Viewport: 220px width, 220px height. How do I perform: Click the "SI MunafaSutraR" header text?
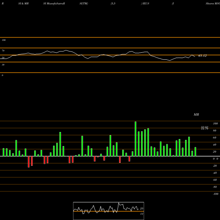(x=54, y=4)
